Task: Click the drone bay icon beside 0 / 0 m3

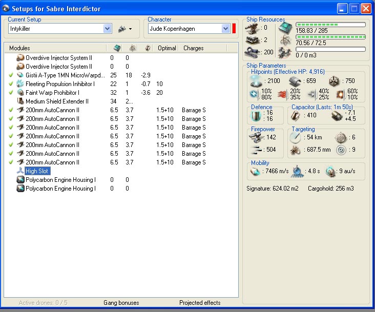Action: pyautogui.click(x=285, y=52)
